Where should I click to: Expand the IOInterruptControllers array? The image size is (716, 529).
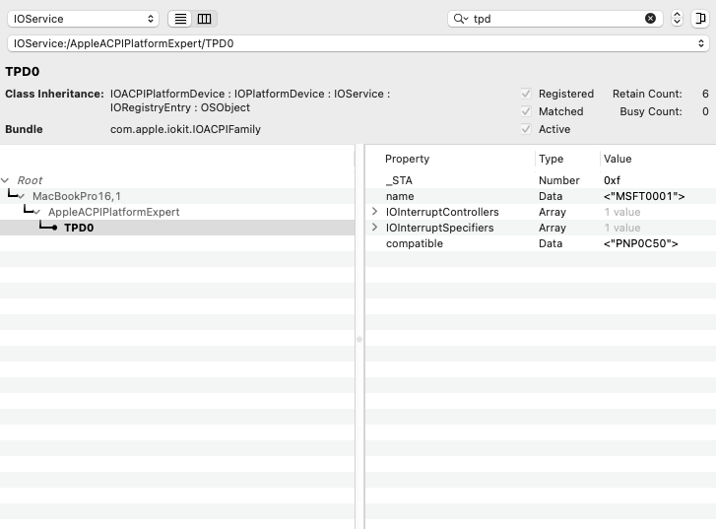pyautogui.click(x=374, y=212)
